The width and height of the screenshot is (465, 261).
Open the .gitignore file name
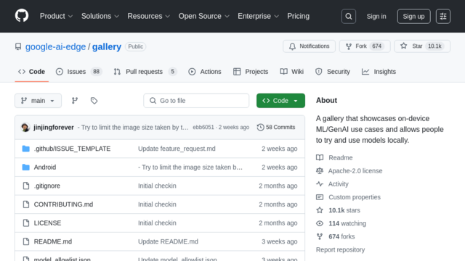(x=46, y=186)
